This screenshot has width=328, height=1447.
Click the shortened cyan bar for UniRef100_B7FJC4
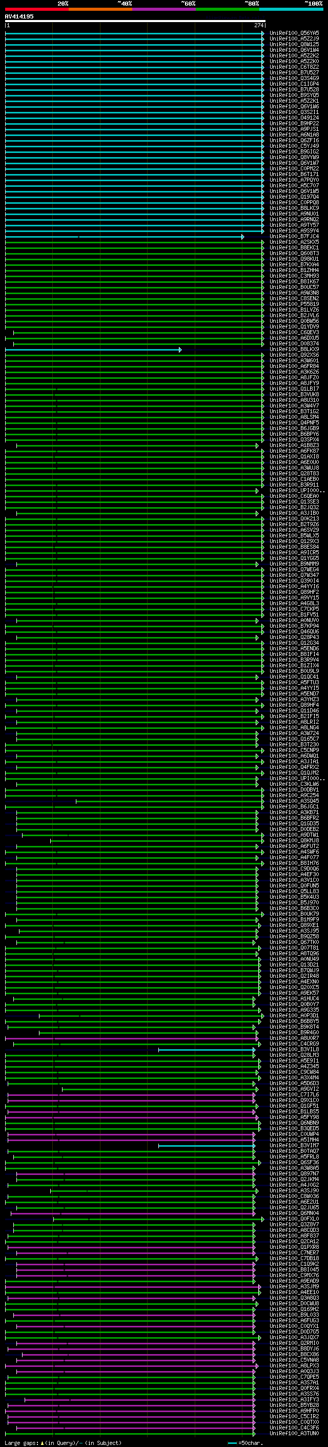(x=125, y=237)
